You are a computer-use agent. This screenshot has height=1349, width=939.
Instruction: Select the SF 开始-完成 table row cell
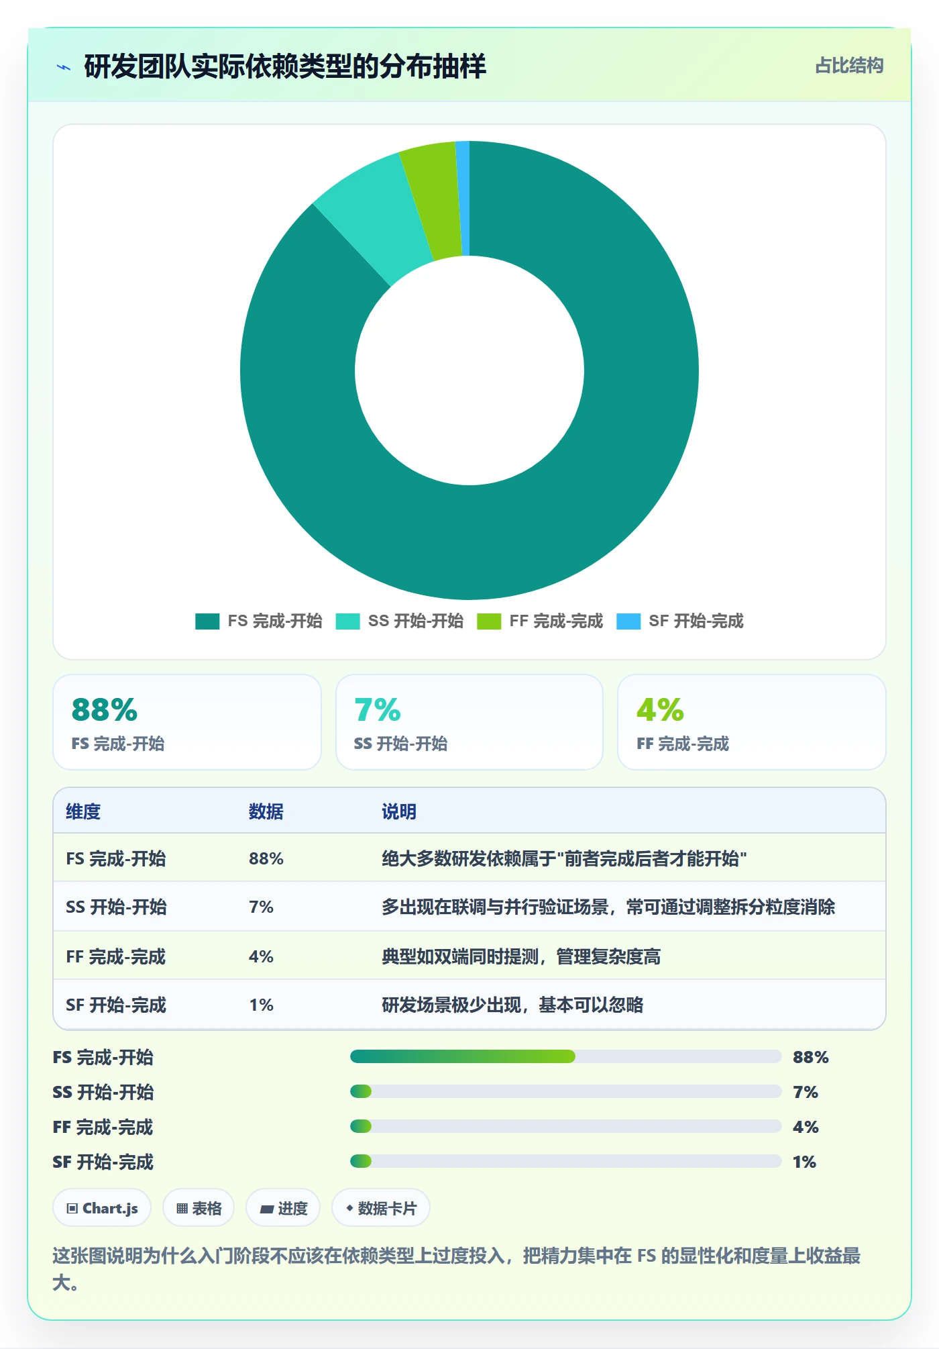click(116, 1005)
